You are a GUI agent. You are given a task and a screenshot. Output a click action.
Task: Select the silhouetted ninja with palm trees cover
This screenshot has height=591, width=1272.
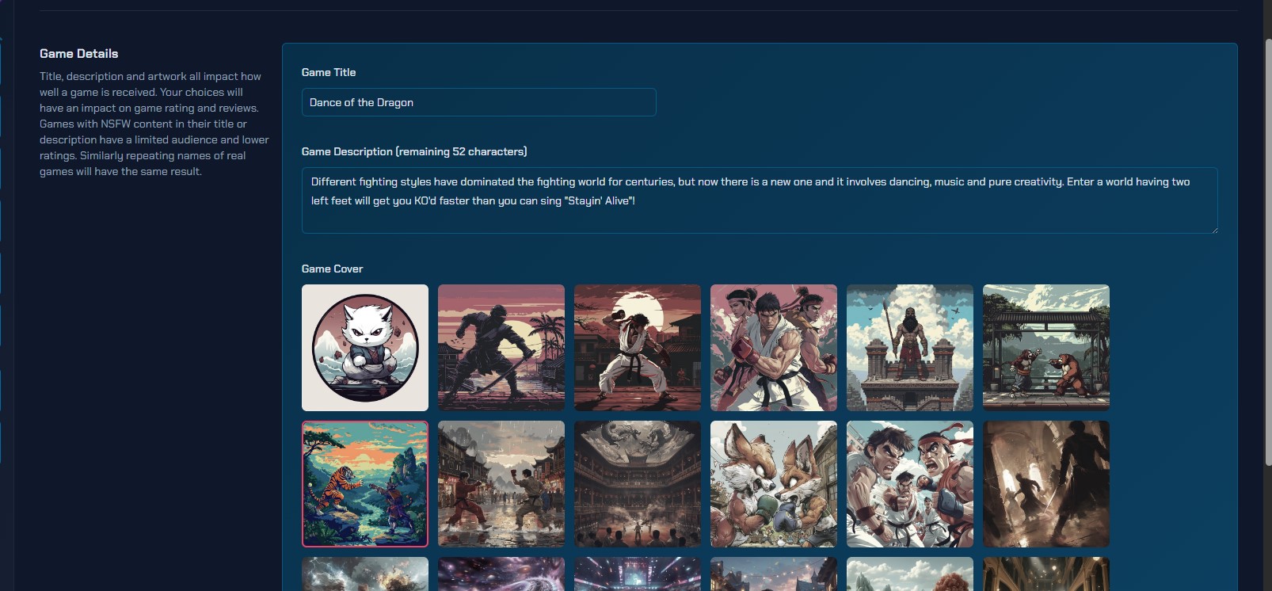[x=501, y=348]
